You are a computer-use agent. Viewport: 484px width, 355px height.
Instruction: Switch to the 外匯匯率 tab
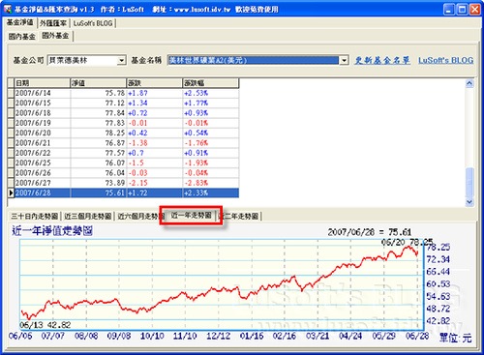53,23
